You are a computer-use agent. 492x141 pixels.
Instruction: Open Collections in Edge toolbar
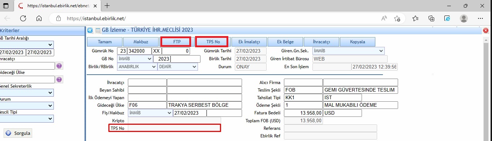[431, 18]
